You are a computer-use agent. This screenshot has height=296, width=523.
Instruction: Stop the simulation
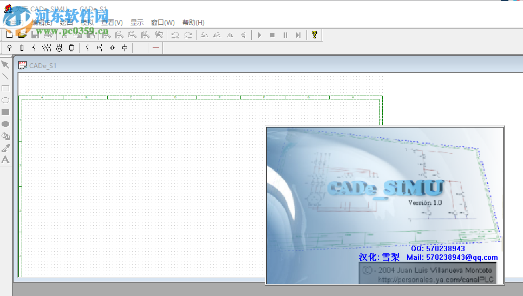click(272, 35)
